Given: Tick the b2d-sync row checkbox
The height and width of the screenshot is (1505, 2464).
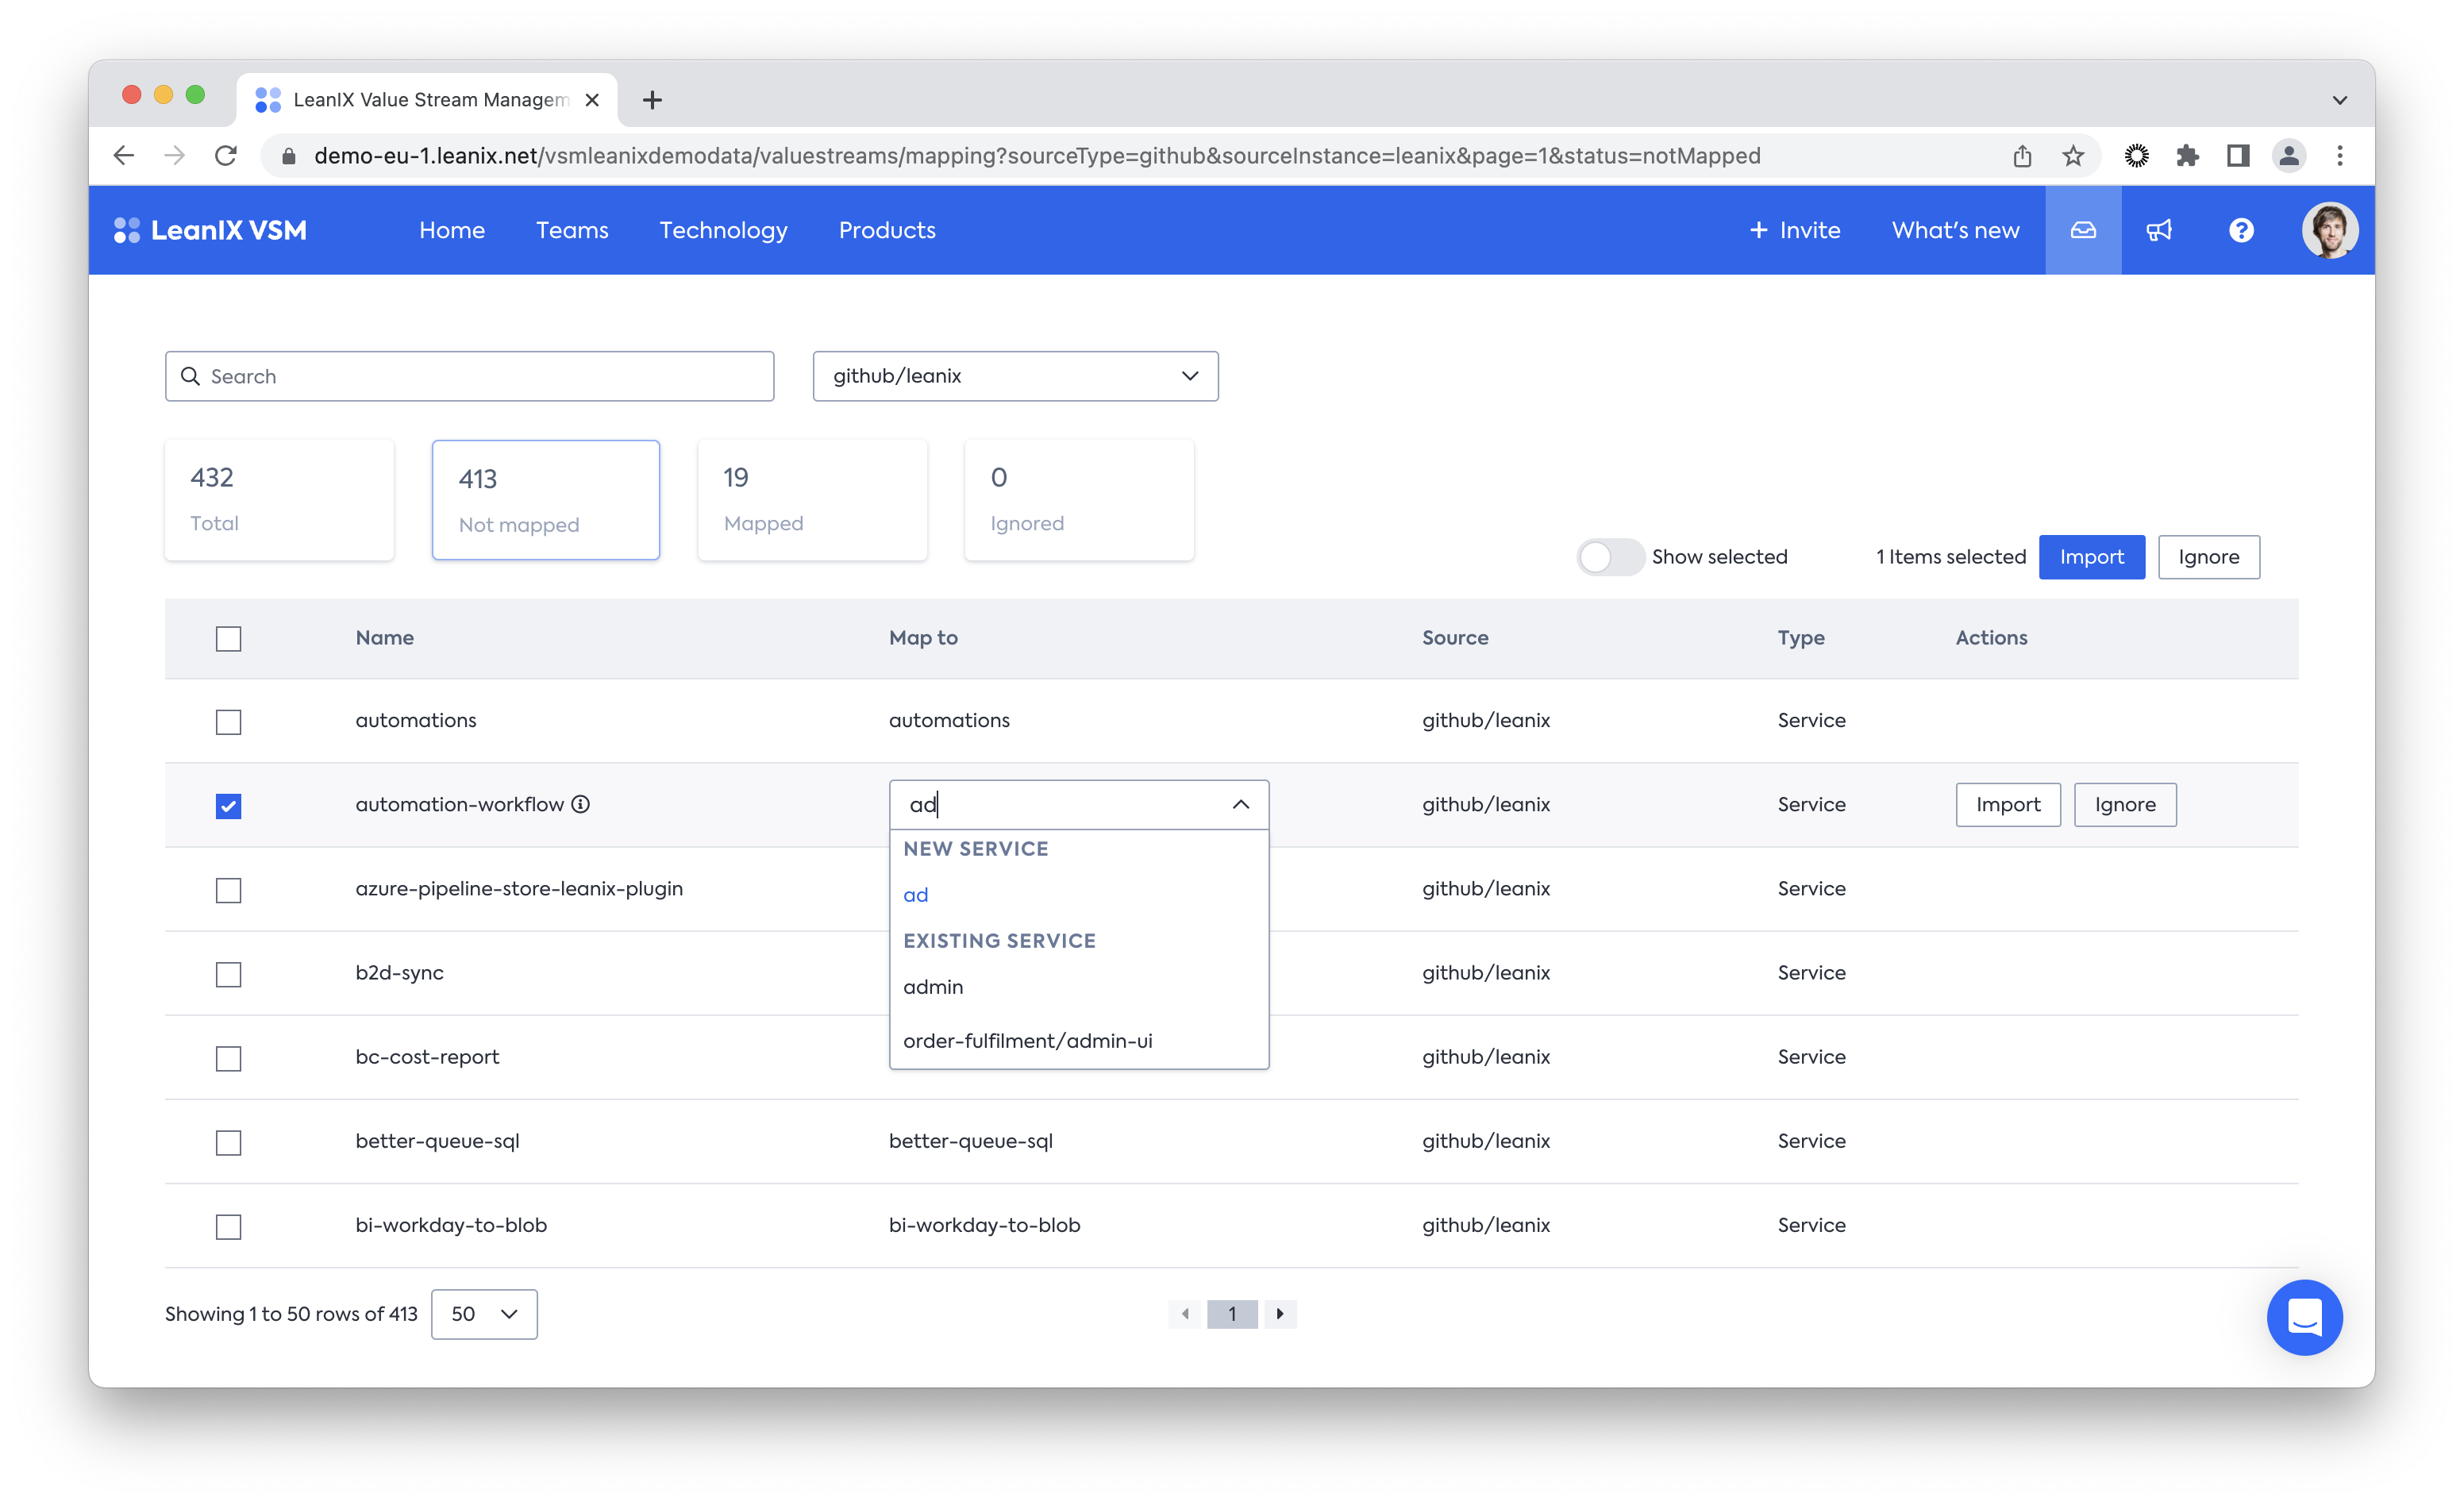Looking at the screenshot, I should tap(228, 974).
